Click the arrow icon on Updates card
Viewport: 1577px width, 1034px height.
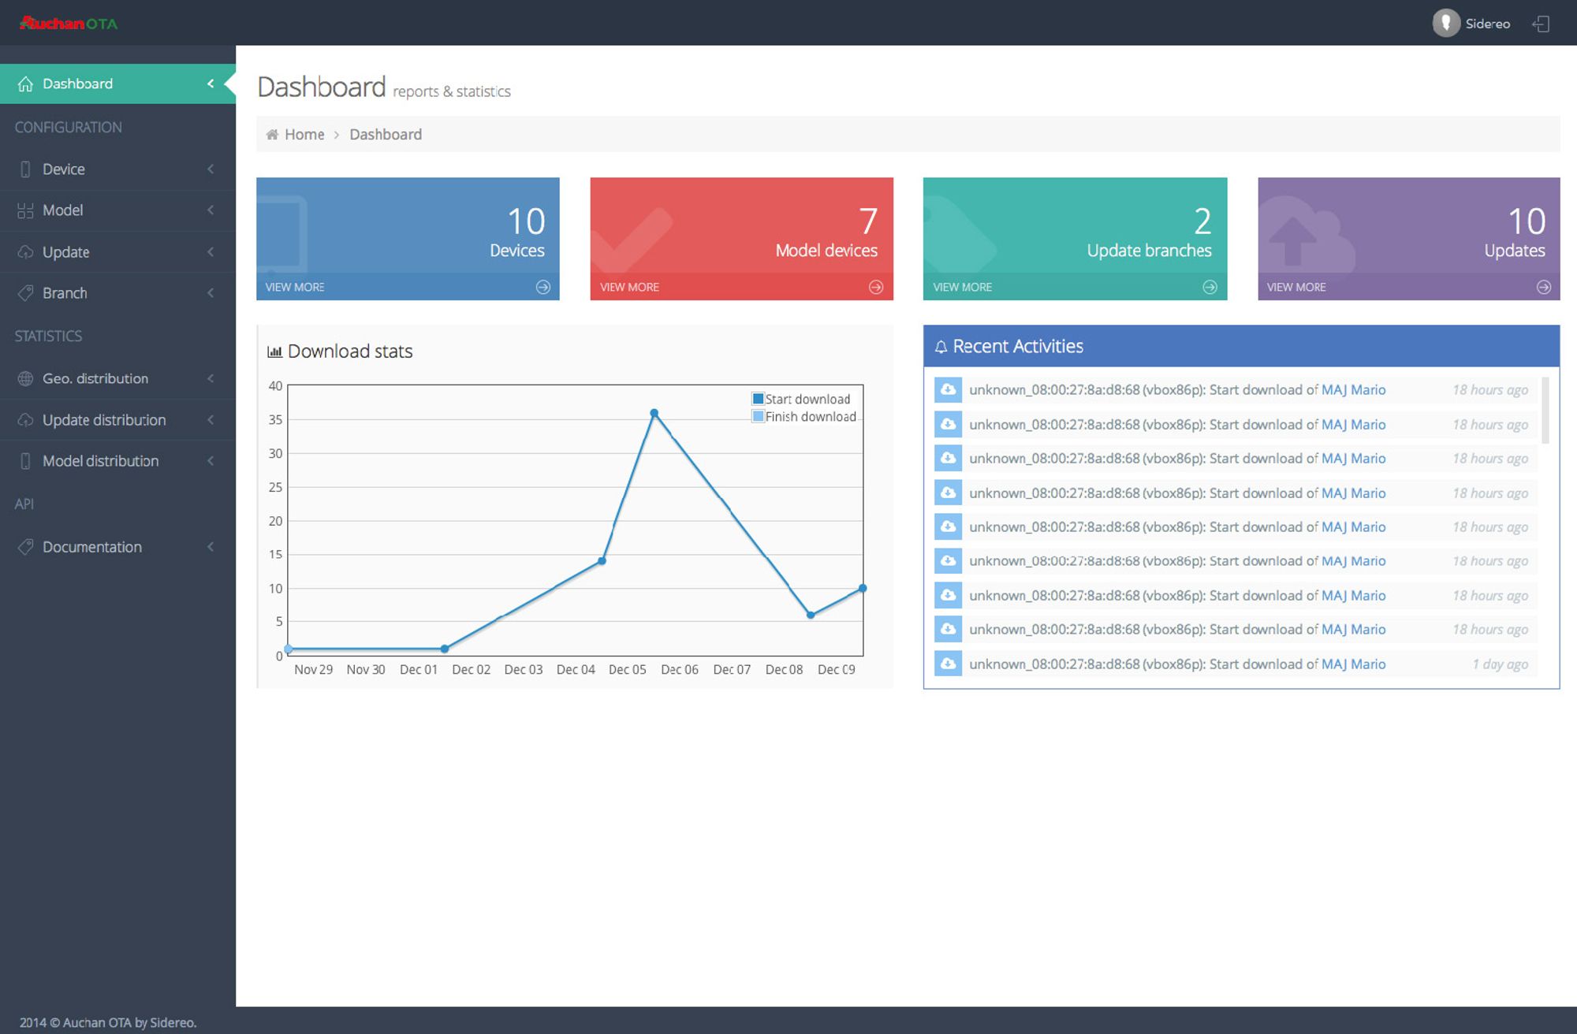pos(1543,287)
